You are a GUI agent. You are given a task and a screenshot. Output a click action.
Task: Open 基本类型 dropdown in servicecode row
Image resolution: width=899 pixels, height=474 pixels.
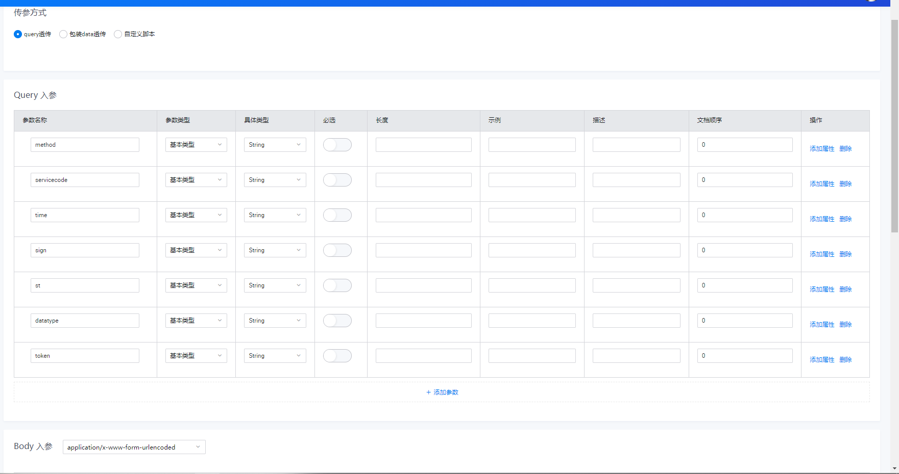pos(196,180)
